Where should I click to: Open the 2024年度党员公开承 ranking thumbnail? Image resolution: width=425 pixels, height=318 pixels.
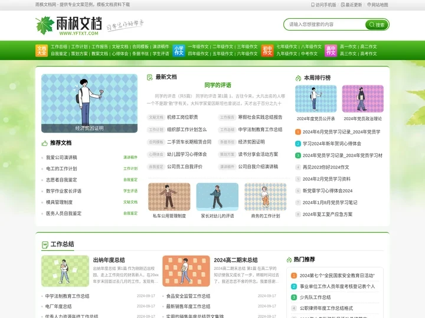pos(316,99)
